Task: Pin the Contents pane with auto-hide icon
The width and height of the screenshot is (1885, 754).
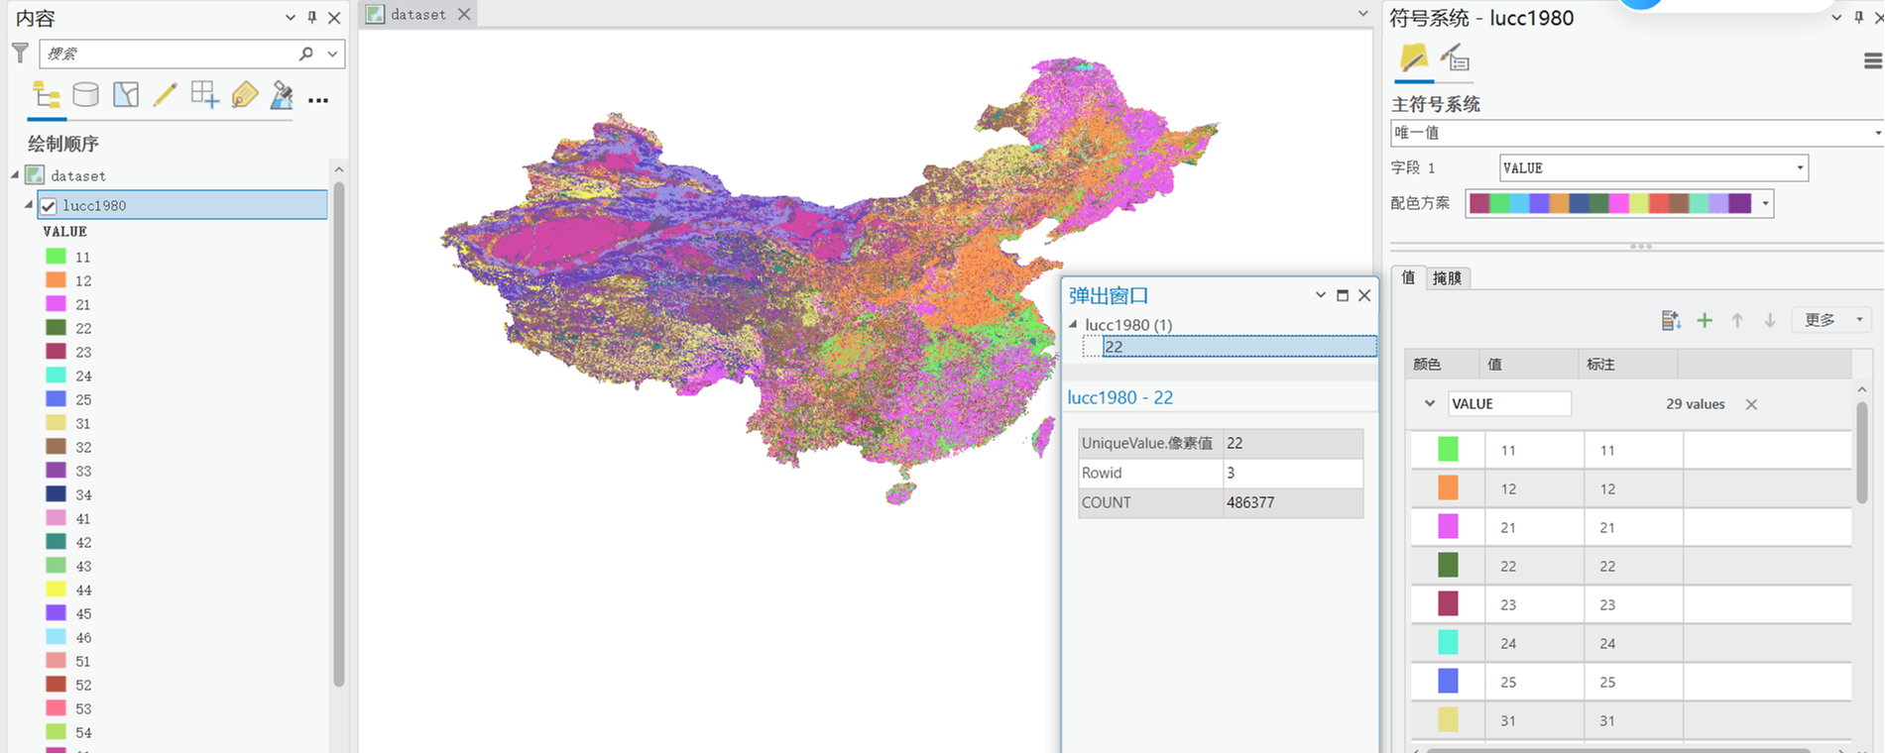Action: pos(312,17)
